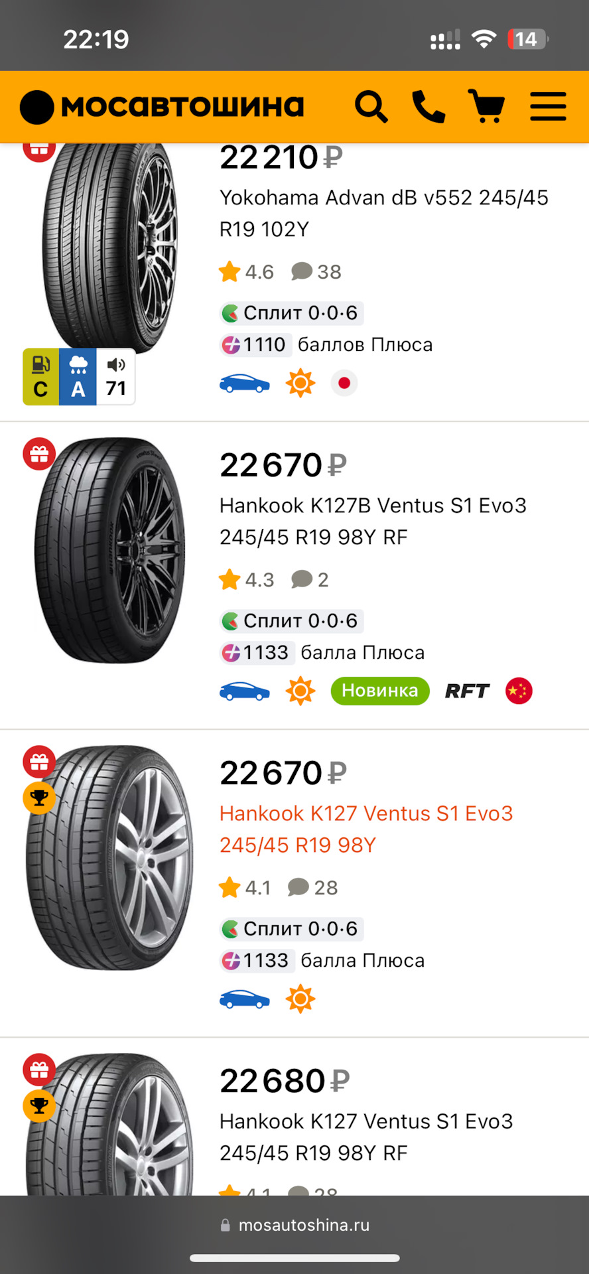Tap the Yokohama tire product image
The image size is (589, 1274).
(109, 246)
